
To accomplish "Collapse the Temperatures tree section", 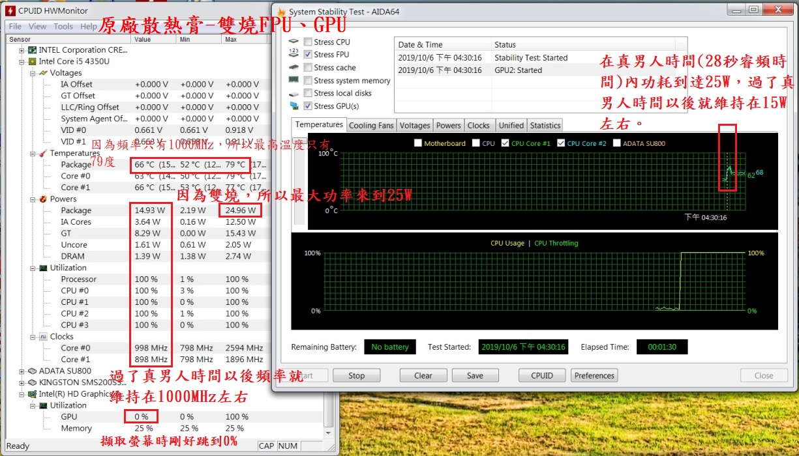I will click(33, 153).
